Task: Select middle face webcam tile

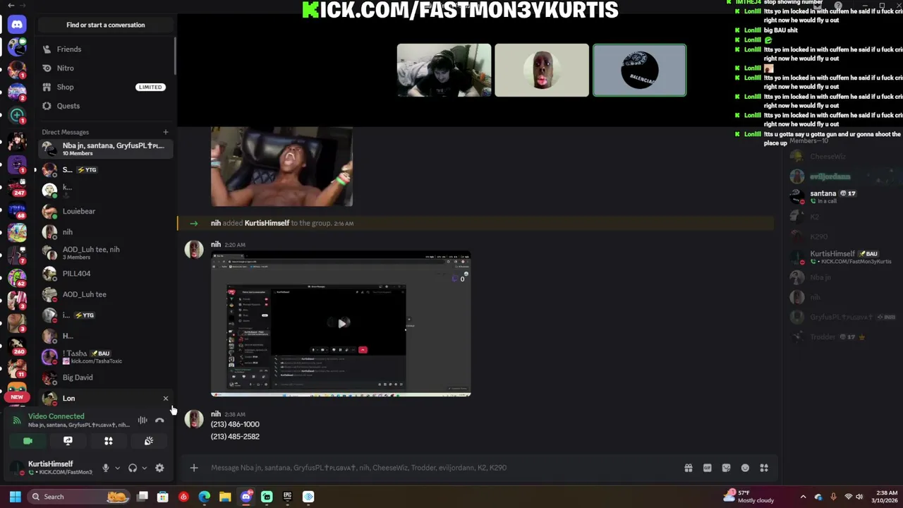Action: point(542,70)
